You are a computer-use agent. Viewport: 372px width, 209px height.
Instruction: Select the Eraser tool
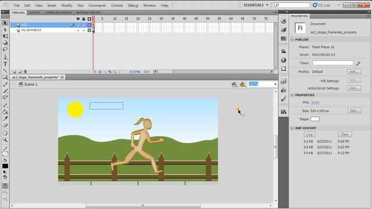[5, 125]
